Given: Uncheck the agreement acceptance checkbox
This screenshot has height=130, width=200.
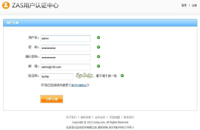Looking at the screenshot, I should click(x=42, y=85).
